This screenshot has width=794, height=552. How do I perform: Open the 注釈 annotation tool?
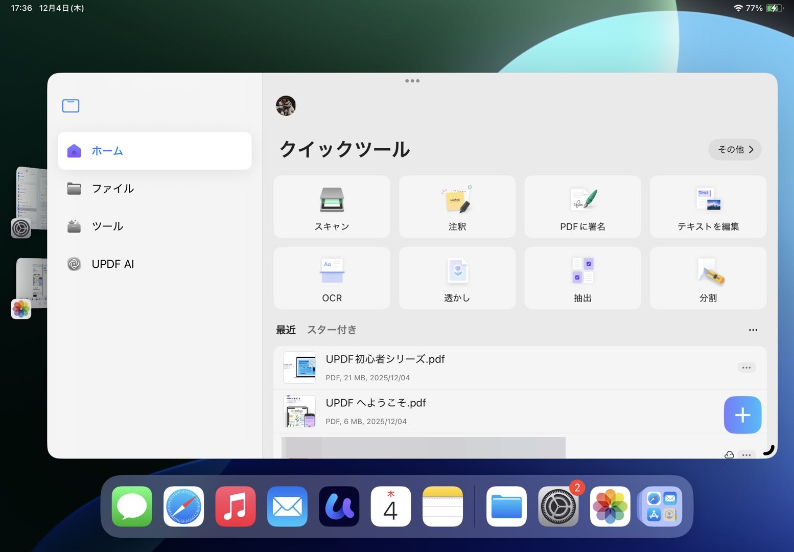click(457, 206)
